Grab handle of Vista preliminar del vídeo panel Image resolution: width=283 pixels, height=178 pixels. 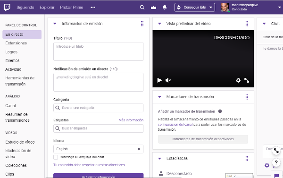click(247, 24)
